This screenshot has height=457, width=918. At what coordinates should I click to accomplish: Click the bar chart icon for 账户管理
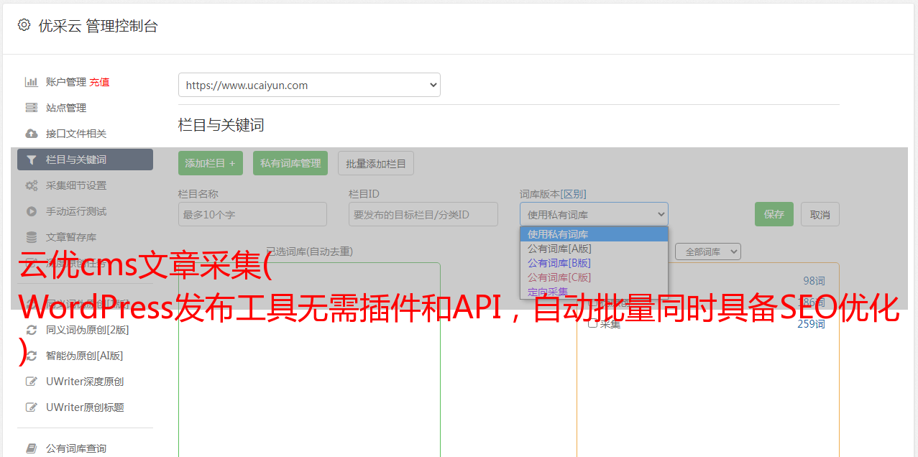click(31, 82)
